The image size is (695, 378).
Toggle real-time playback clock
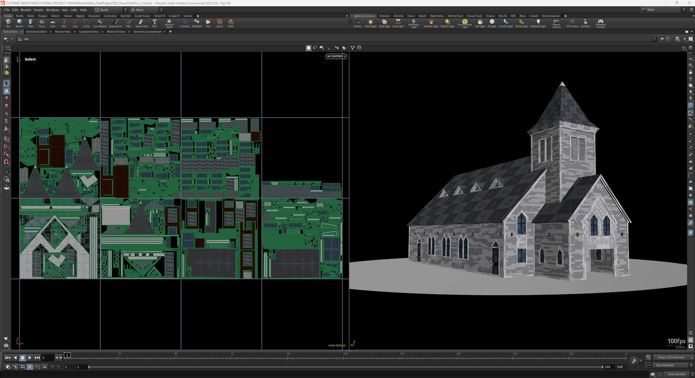[x=30, y=367]
